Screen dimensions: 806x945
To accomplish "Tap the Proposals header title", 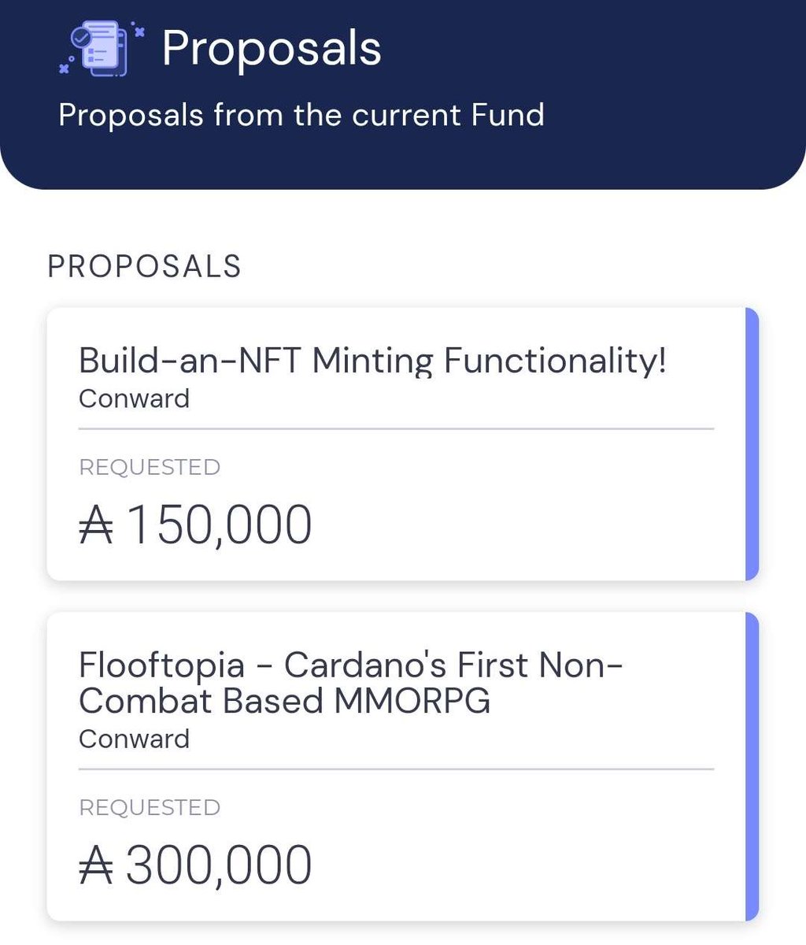I will (x=272, y=49).
